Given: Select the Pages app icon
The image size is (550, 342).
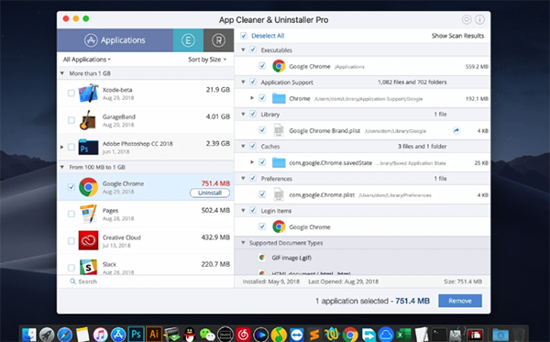Looking at the screenshot, I should [88, 214].
